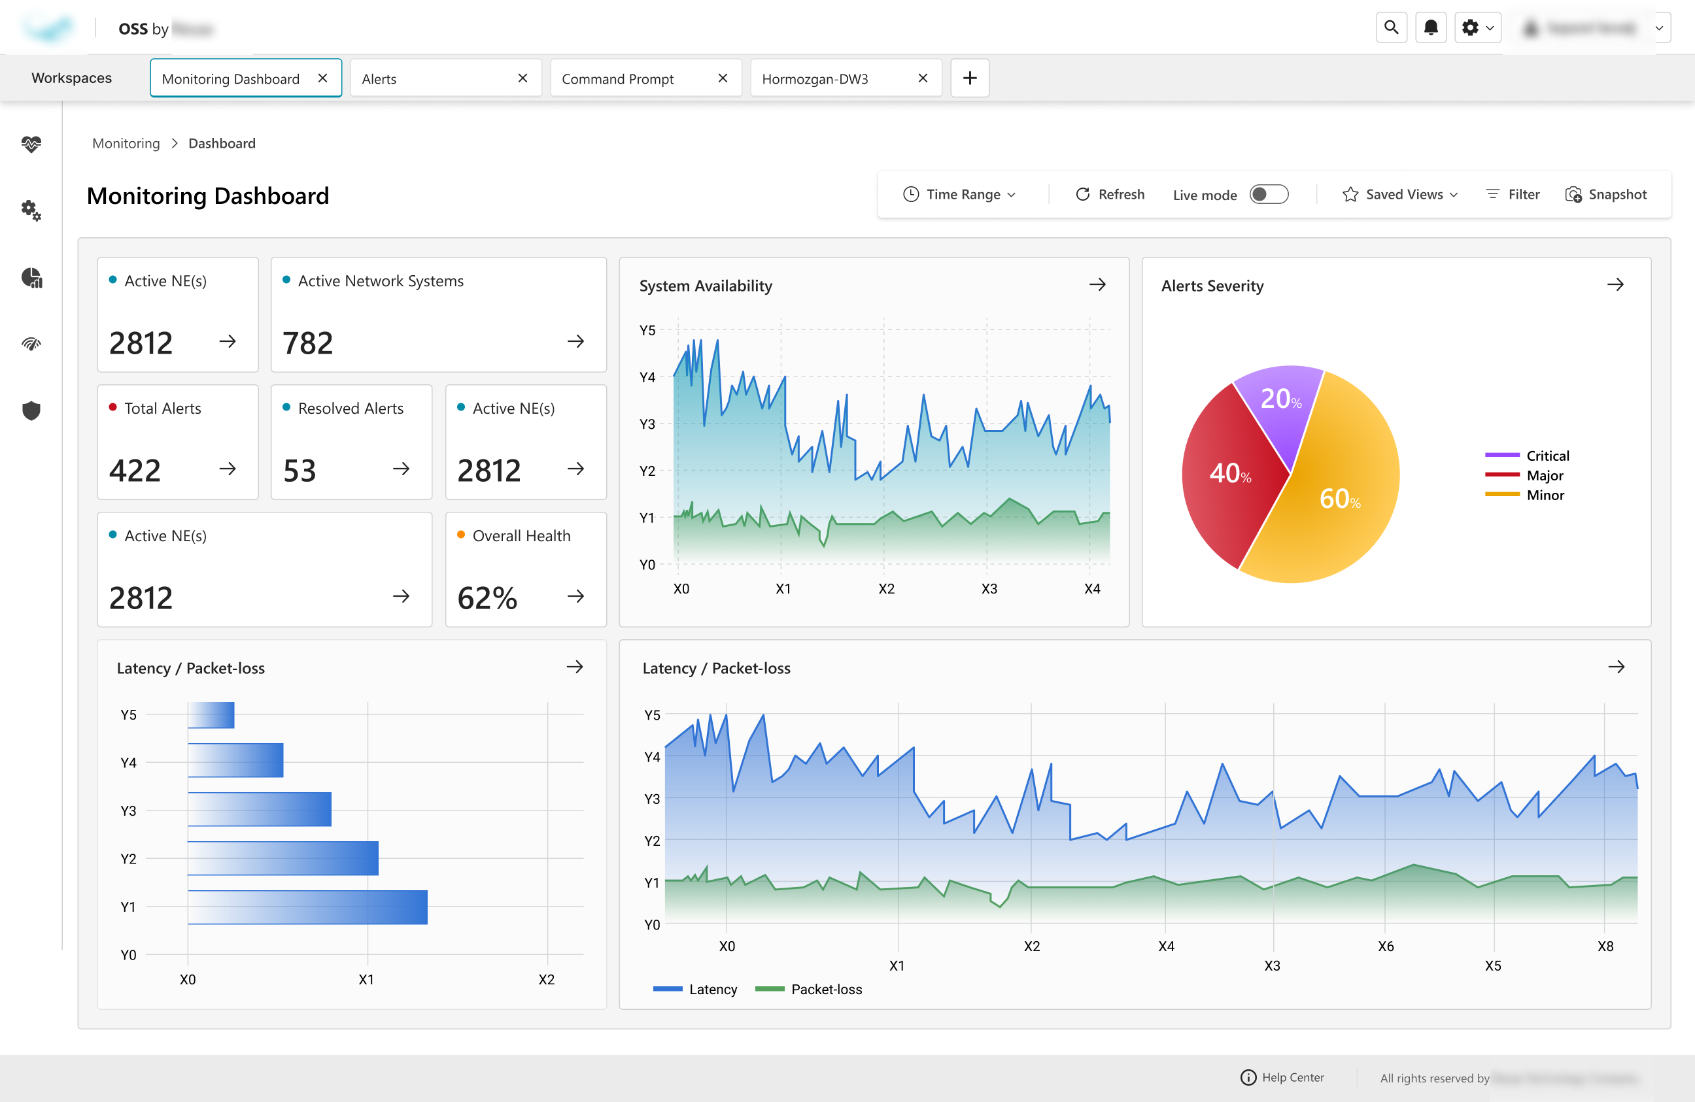Open the Saved Views dropdown
Image resolution: width=1695 pixels, height=1102 pixels.
click(x=1400, y=194)
